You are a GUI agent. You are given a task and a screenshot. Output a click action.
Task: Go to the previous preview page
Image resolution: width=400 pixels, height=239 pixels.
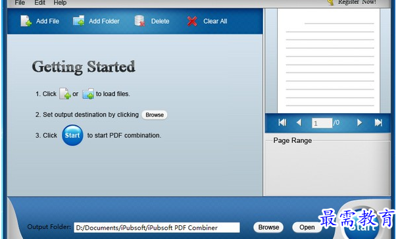point(299,123)
